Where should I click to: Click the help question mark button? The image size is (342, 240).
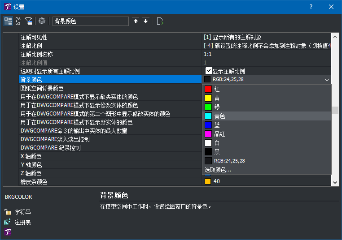tap(311, 7)
